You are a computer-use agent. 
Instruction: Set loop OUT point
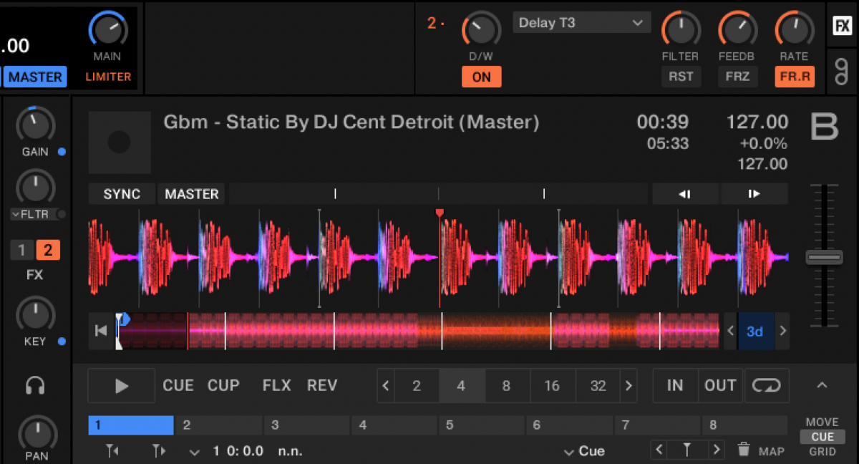(720, 386)
